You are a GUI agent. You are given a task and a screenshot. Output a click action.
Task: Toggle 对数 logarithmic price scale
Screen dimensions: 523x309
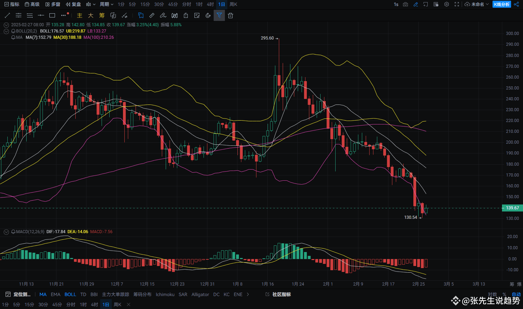[x=492, y=294]
